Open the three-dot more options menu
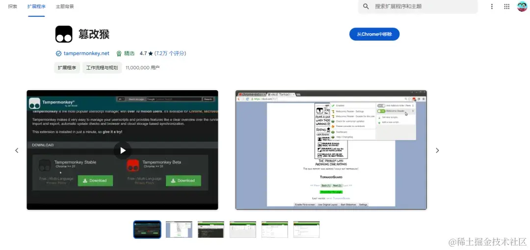530x250 pixels. click(x=492, y=6)
